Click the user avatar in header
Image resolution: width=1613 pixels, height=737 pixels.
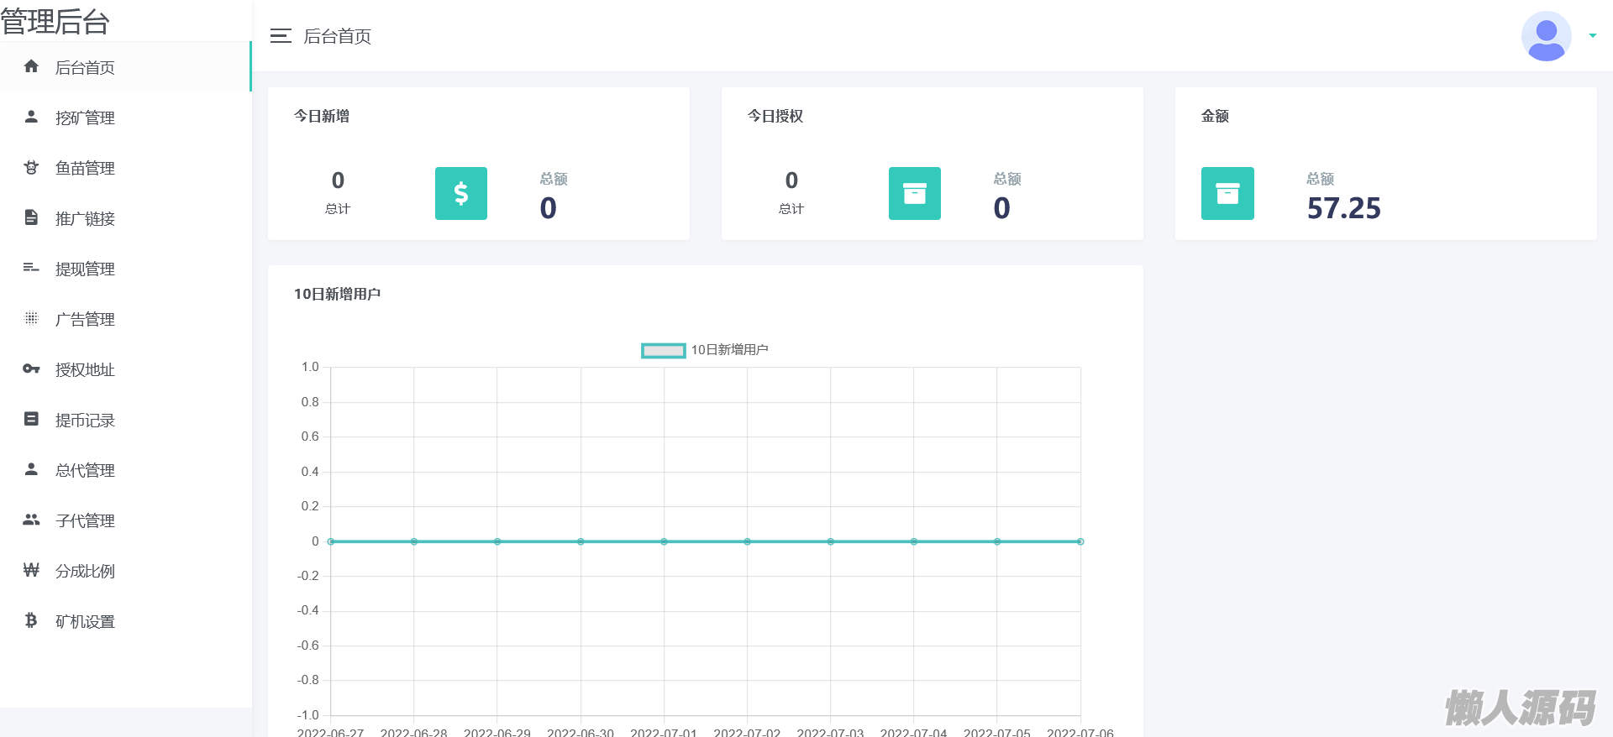(1545, 36)
